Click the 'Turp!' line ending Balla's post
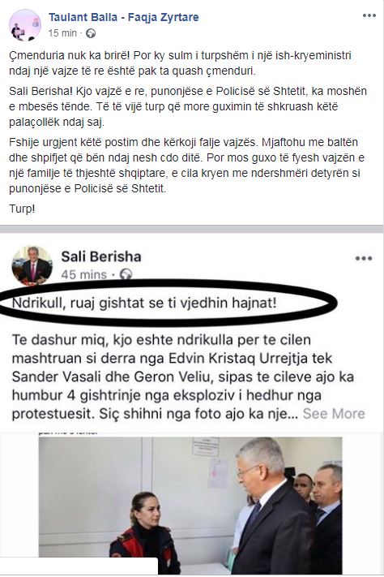 pyautogui.click(x=22, y=209)
